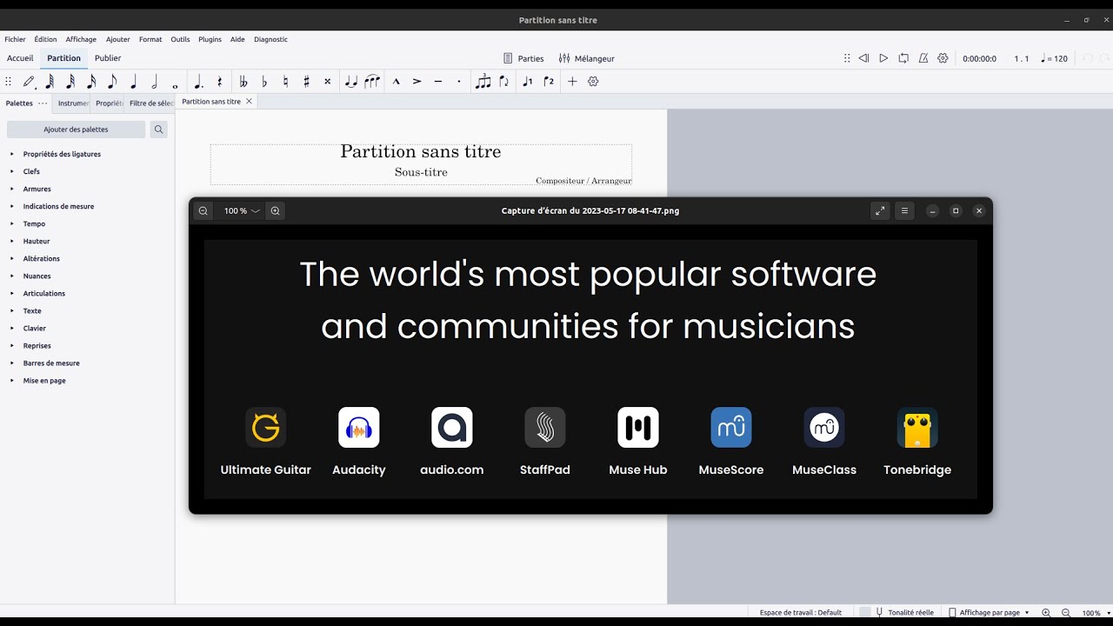Toggle the metronome

click(923, 58)
